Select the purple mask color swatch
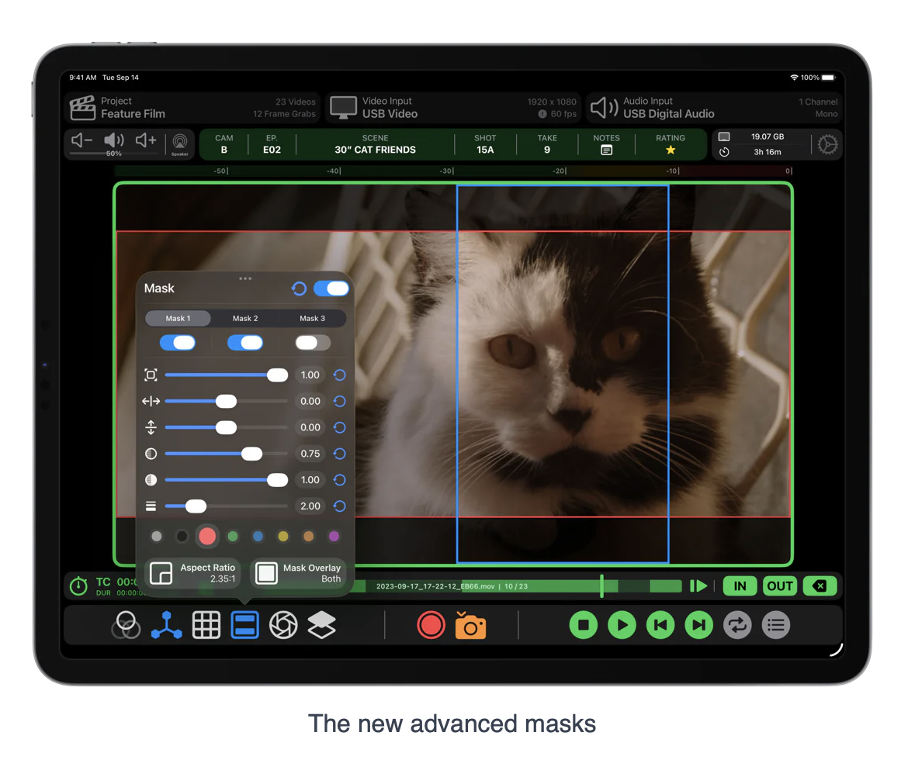The image size is (908, 760). click(334, 536)
